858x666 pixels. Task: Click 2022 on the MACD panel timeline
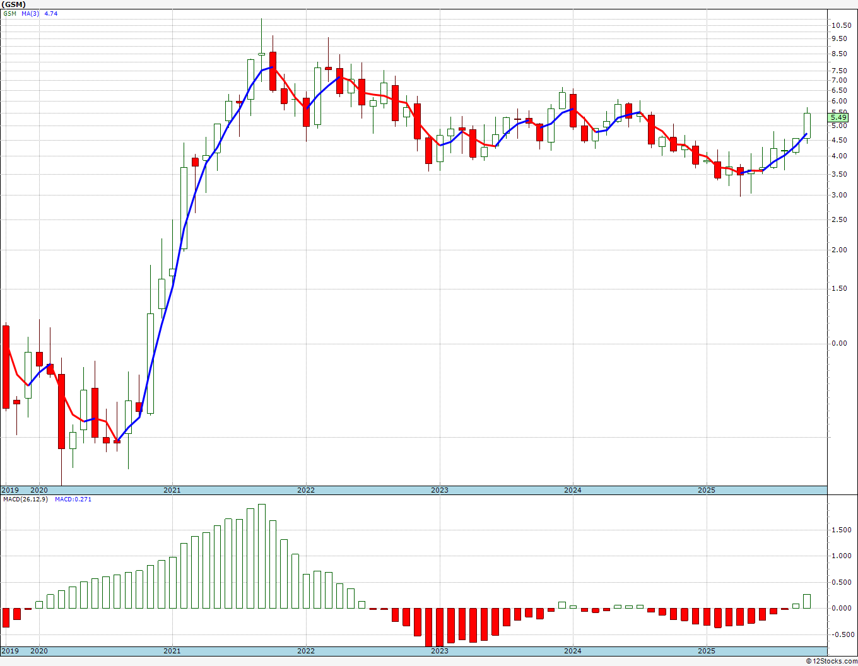[306, 651]
